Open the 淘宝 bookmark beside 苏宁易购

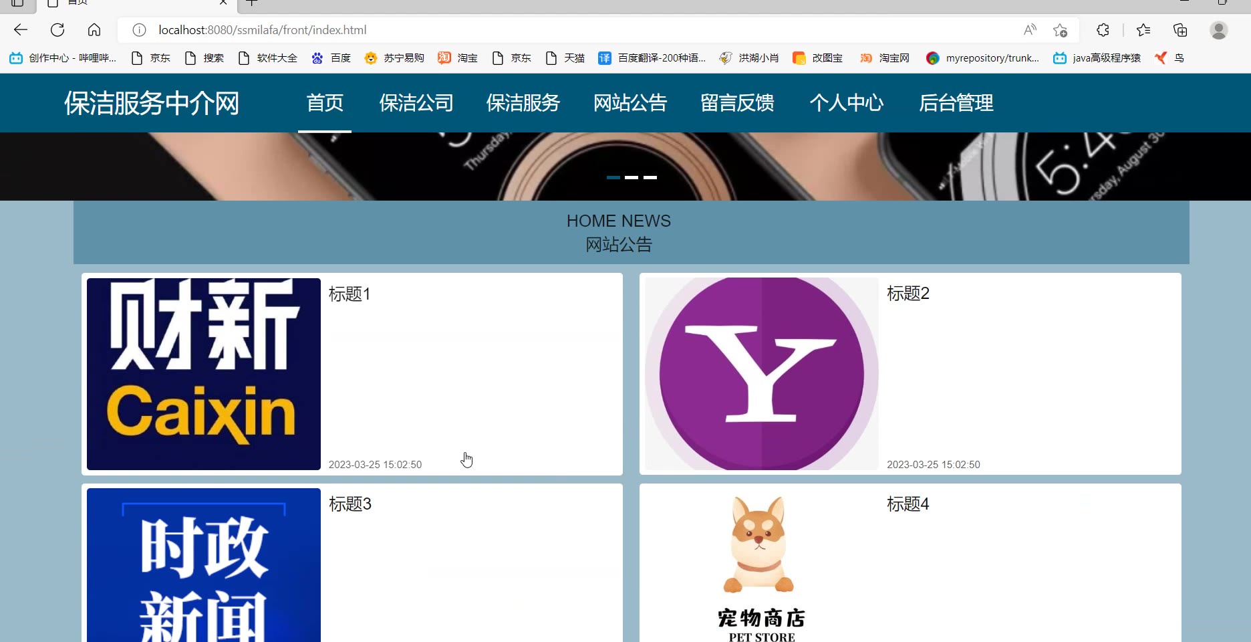[x=458, y=58]
